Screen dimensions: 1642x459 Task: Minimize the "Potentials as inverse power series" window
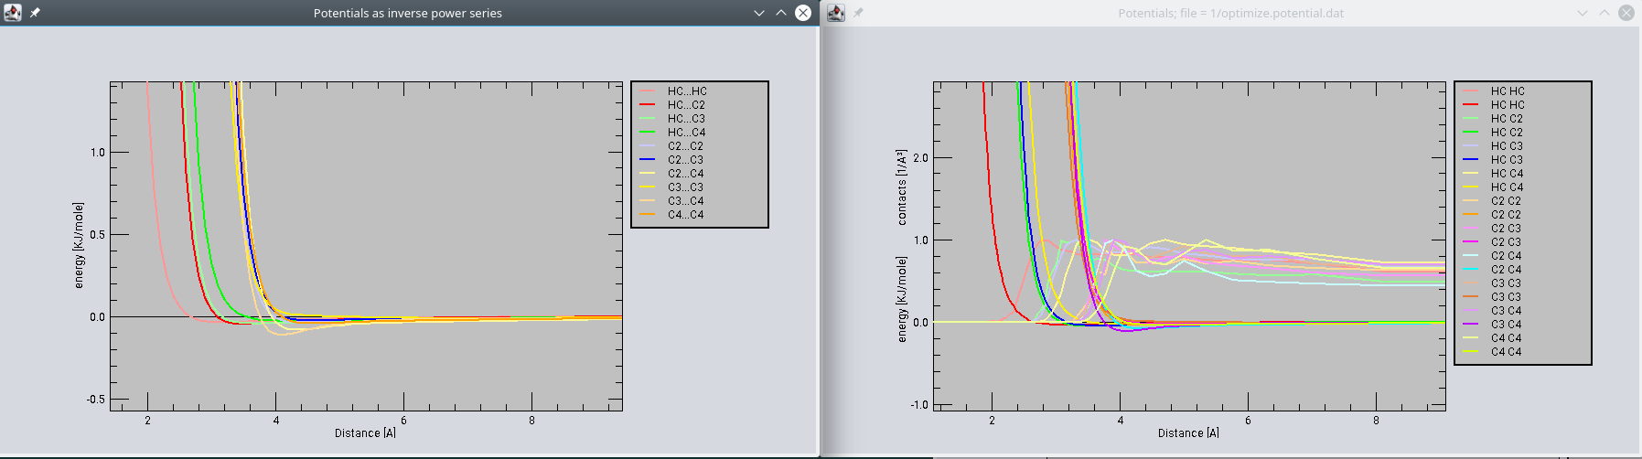[758, 13]
